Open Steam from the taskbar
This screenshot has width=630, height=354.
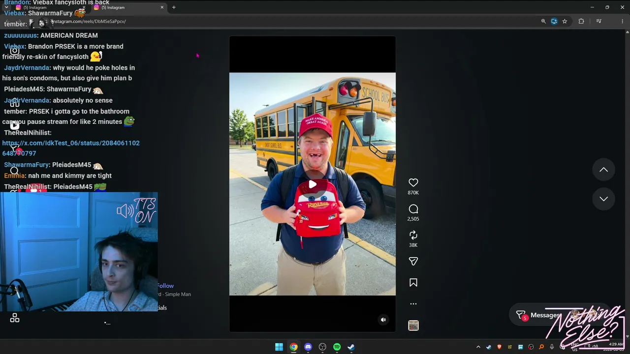pos(351,347)
